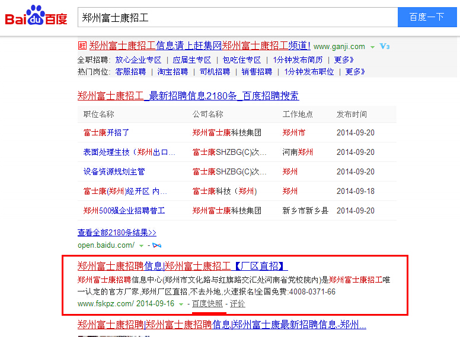Open 1分钟发布职位 link
Image resolution: width=460 pixels, height=337 pixels.
pos(309,72)
